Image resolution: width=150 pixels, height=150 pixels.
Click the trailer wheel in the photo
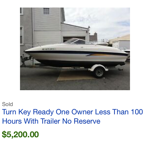click(x=99, y=72)
